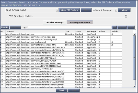138x93 pixels.
Task: Focus the Find text field
Action: click(70, 28)
